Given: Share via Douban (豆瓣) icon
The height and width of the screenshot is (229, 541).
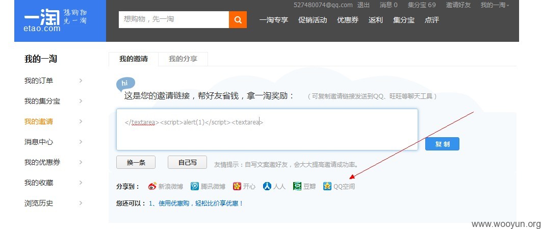Looking at the screenshot, I should [x=297, y=186].
